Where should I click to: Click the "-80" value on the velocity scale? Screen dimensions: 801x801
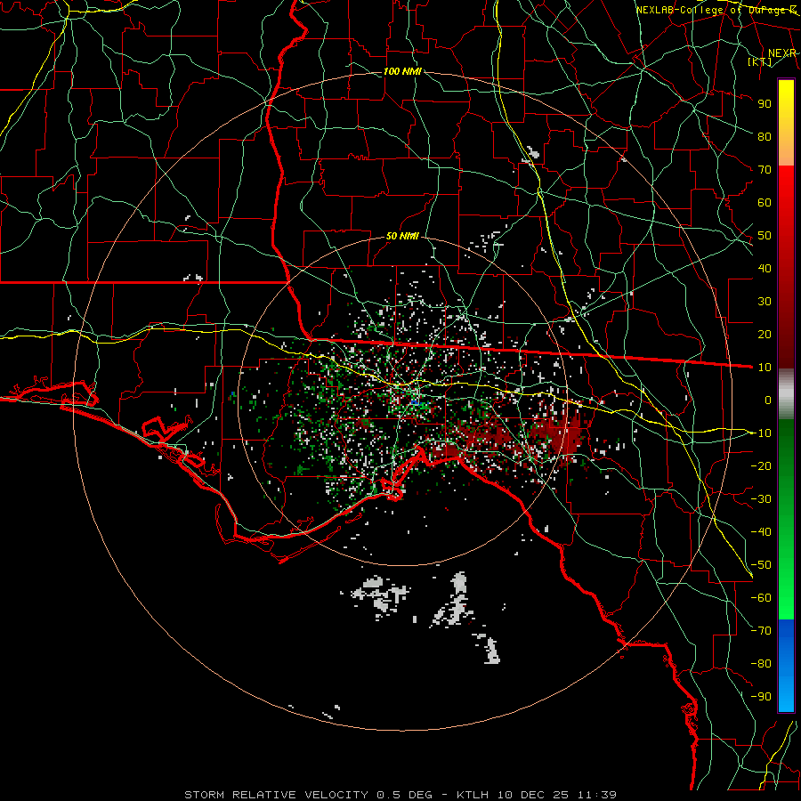pos(761,664)
